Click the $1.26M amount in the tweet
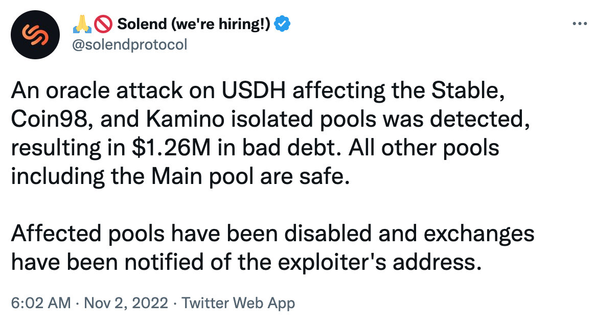 tap(171, 148)
